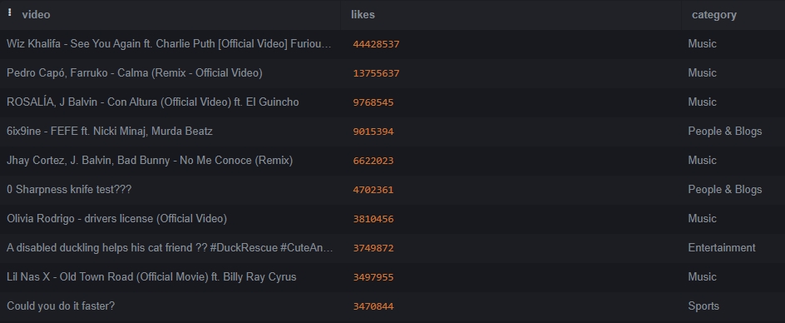
Task: Click the likes value 44428537
Action: pyautogui.click(x=376, y=44)
